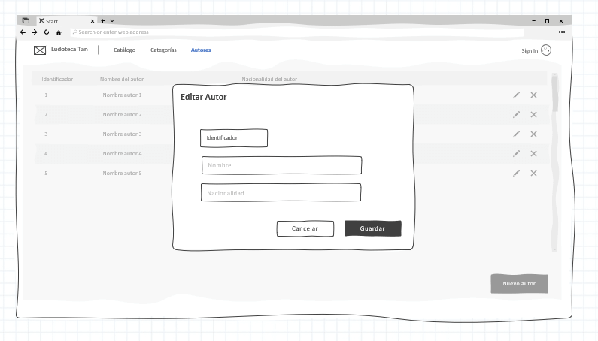This screenshot has width=598, height=341.
Task: Delete Nombre autor 2 with the X icon
Action: (533, 114)
